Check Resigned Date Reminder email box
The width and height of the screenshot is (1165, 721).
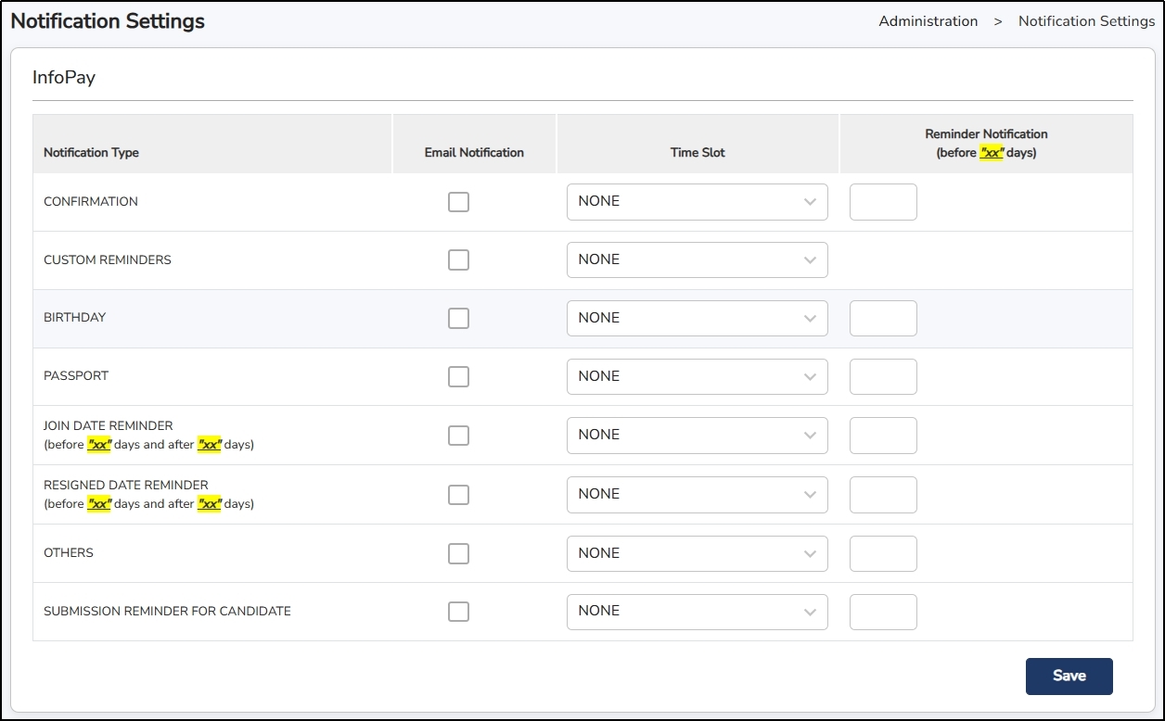pyautogui.click(x=458, y=495)
